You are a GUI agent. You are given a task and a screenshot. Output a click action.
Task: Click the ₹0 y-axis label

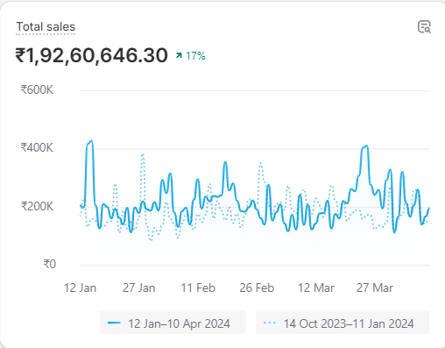(x=50, y=264)
